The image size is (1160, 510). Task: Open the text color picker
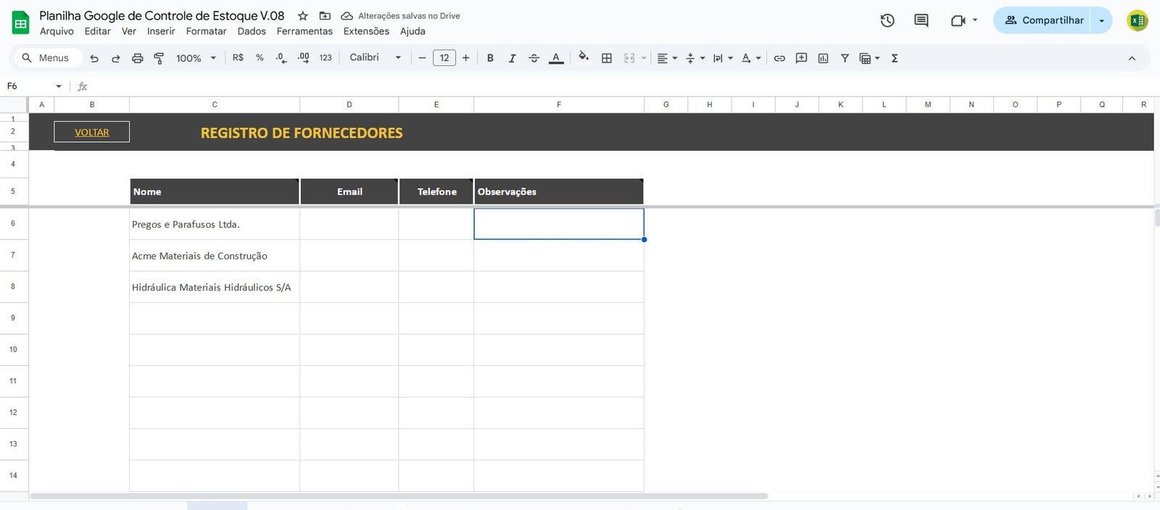[x=556, y=58]
